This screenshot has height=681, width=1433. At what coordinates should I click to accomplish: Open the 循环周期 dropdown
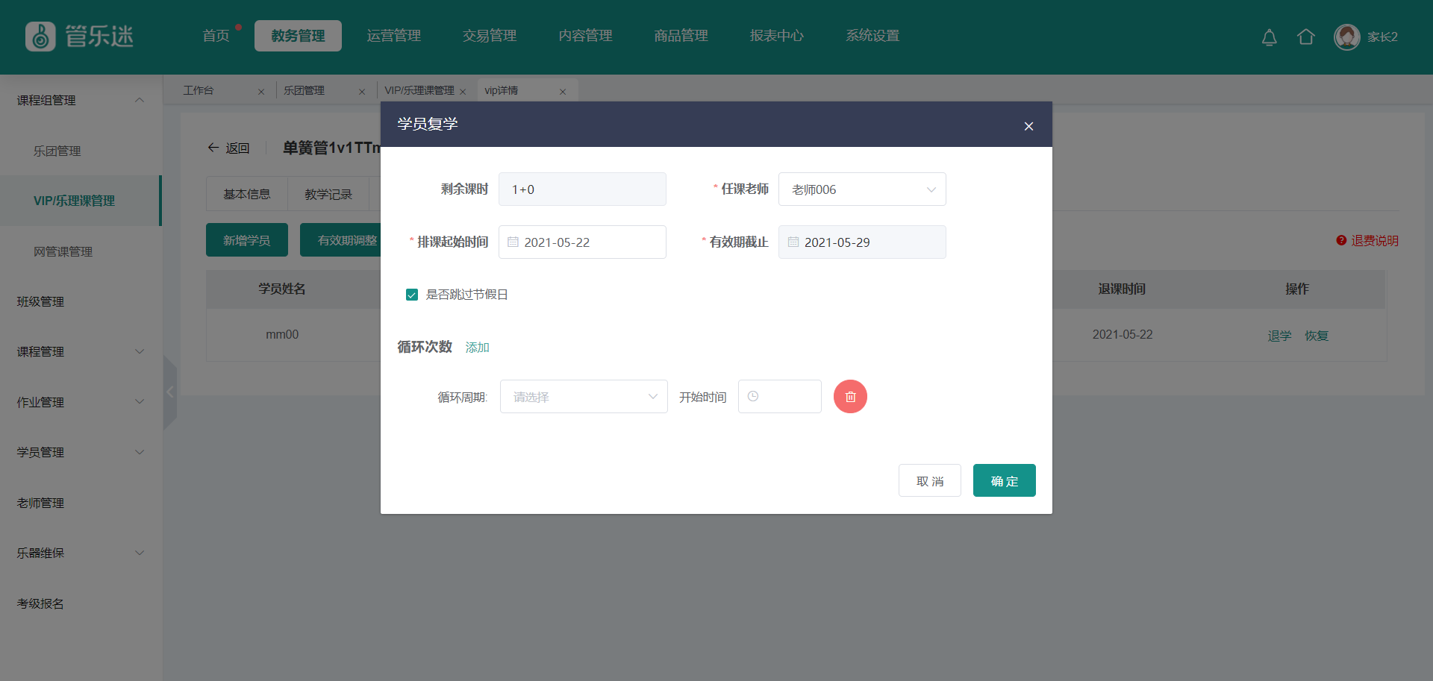click(x=583, y=397)
